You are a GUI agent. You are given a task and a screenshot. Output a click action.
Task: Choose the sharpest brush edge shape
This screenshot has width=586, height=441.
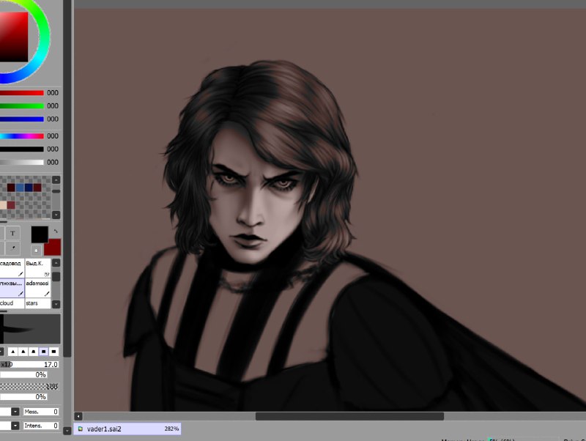point(13,352)
